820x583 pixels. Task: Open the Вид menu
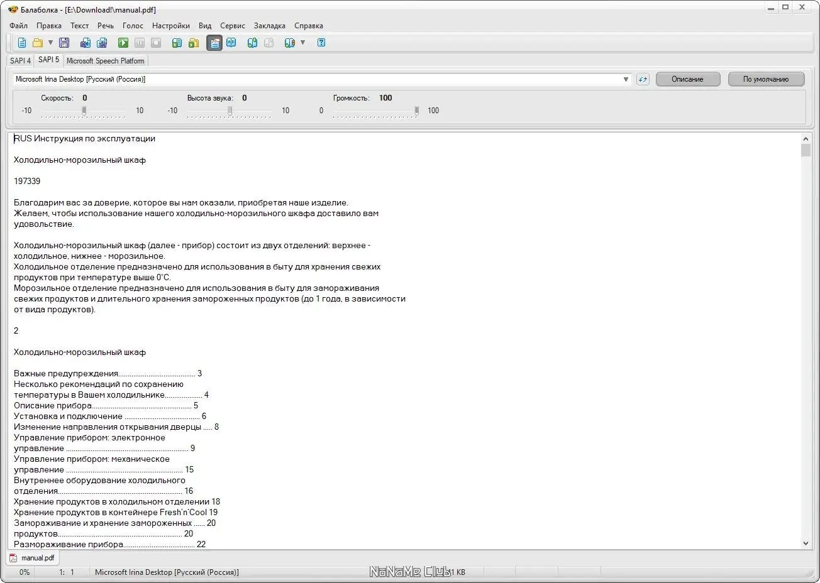pos(205,26)
